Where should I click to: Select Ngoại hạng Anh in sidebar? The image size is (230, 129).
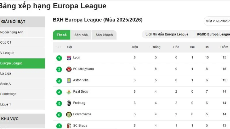pyautogui.click(x=12, y=32)
